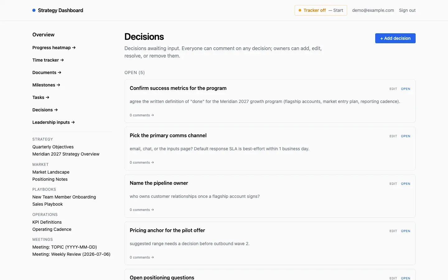Sign out of the dashboard
Image resolution: width=448 pixels, height=280 pixels.
click(407, 10)
